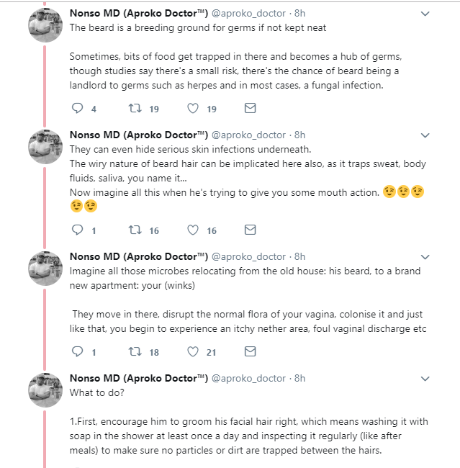Viewport: 460px width, 468px height.
Task: Retweet the skin infections tweet
Action: pos(134,230)
